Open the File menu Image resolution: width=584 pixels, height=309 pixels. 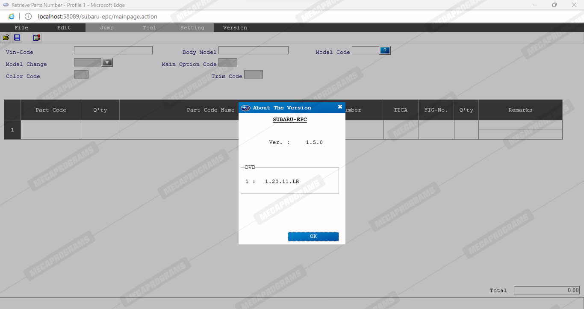click(21, 28)
